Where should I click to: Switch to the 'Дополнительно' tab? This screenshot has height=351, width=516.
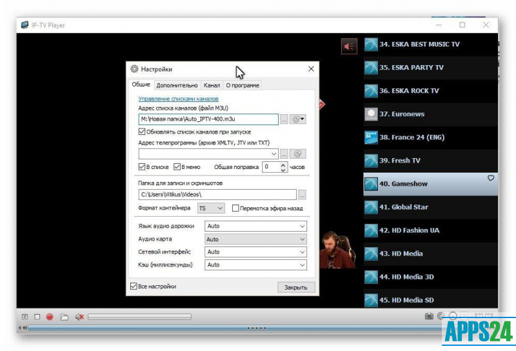[x=177, y=85]
